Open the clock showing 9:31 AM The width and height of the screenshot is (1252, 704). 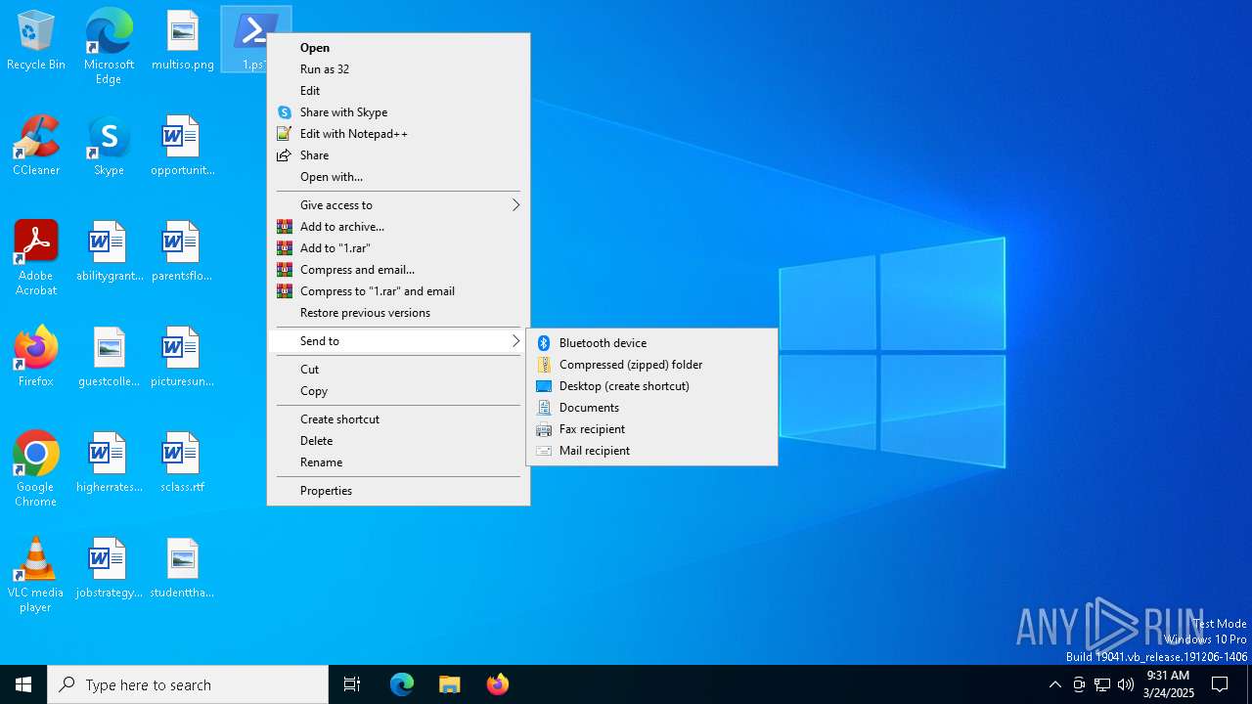tap(1168, 684)
